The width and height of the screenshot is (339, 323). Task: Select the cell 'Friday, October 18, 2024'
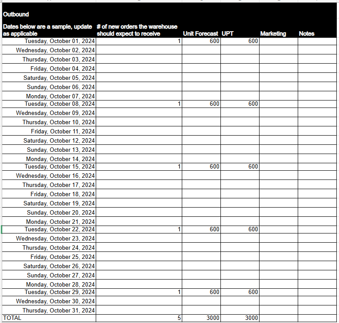click(49, 194)
